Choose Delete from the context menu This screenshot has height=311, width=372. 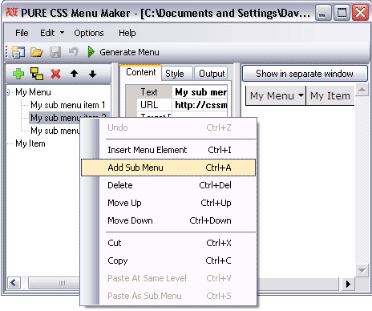coord(168,185)
